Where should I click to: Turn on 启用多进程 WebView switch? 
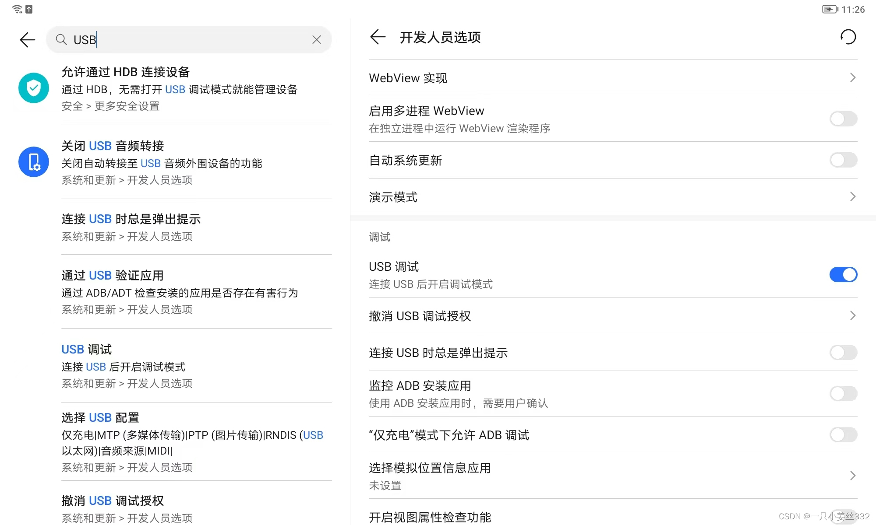point(843,119)
